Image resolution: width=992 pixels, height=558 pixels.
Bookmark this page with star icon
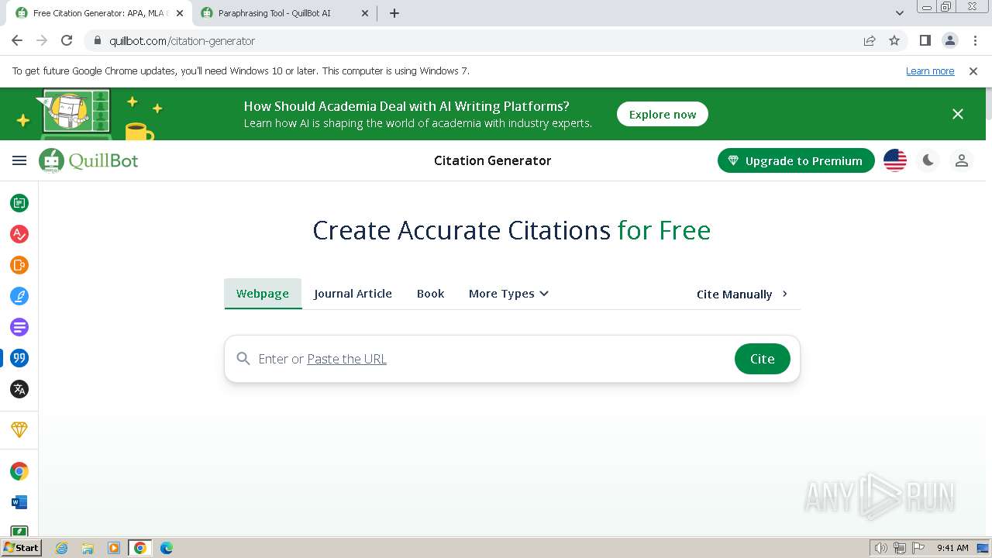894,40
